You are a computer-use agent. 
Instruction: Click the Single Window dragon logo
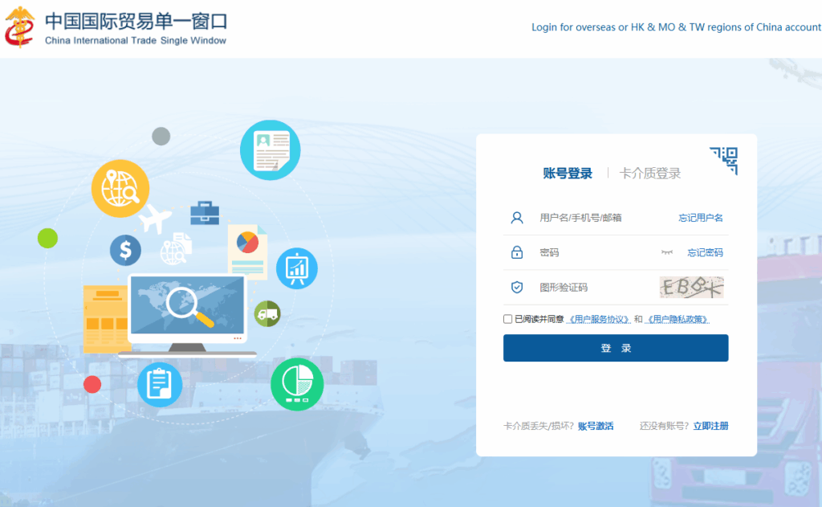click(20, 27)
